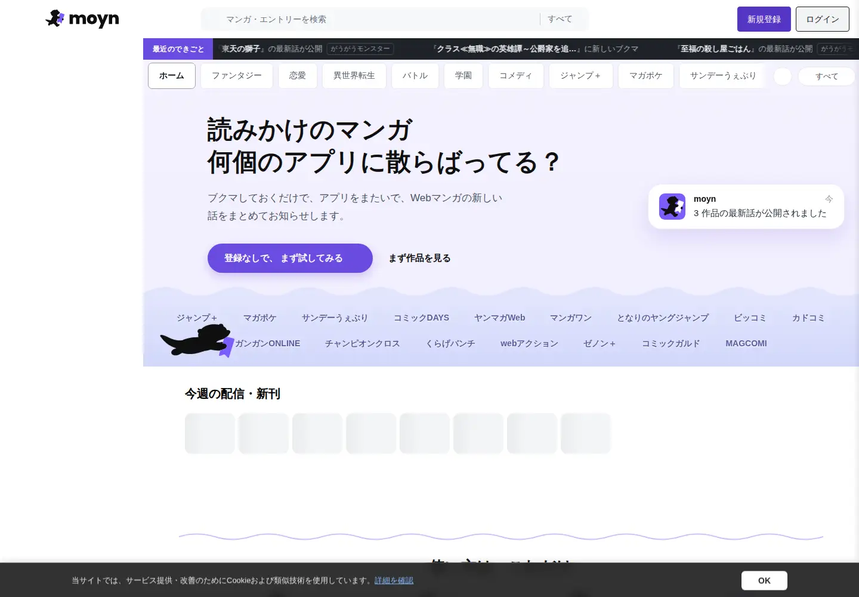Select the ファンタジー category tab
This screenshot has width=859, height=597.
point(237,76)
